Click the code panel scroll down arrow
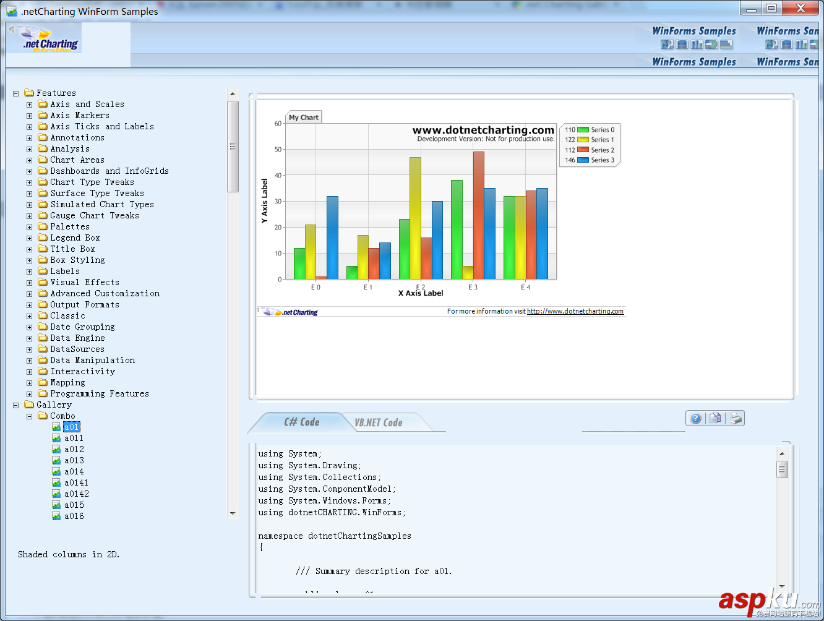Image resolution: width=824 pixels, height=621 pixels. (x=782, y=586)
